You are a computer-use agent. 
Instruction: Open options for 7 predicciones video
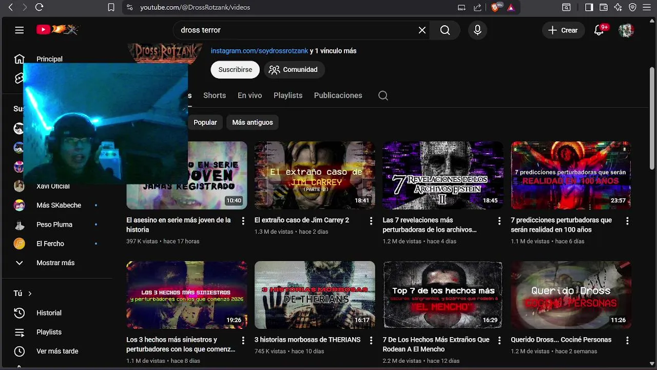[x=627, y=221]
